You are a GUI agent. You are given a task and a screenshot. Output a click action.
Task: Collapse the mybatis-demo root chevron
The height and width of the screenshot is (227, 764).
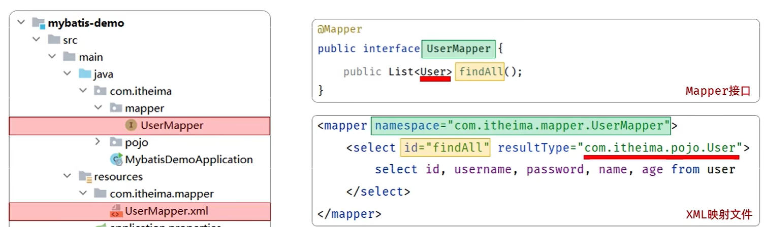[x=21, y=23]
